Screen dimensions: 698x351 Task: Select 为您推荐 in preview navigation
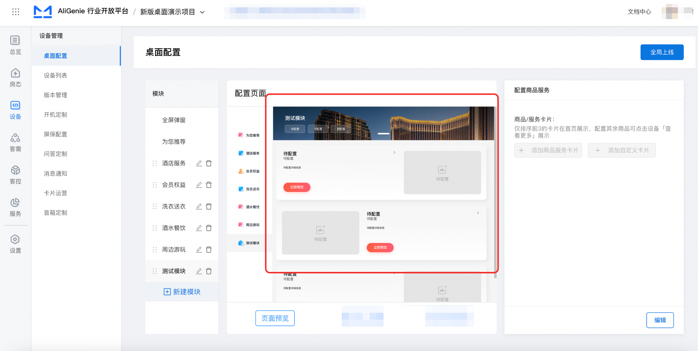[249, 135]
